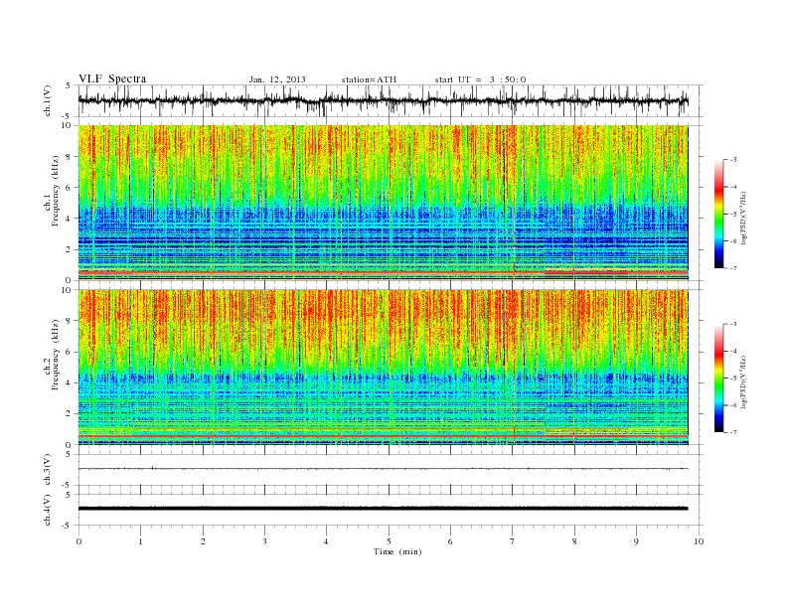Click time axis tick label '4'
Viewport: 787px width, 608px height.
click(327, 541)
